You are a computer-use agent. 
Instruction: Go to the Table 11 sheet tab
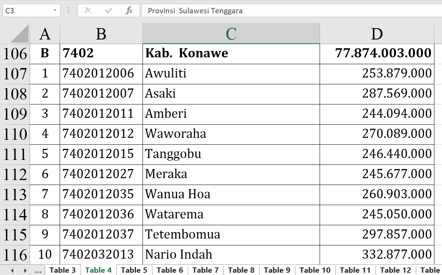click(355, 270)
